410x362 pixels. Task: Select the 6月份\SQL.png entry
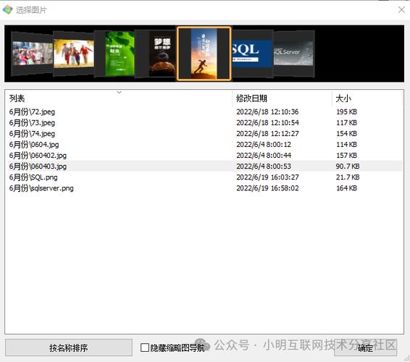click(204, 177)
